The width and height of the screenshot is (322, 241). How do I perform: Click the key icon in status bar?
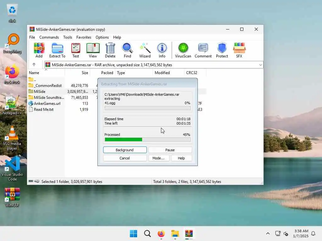(x=37, y=181)
